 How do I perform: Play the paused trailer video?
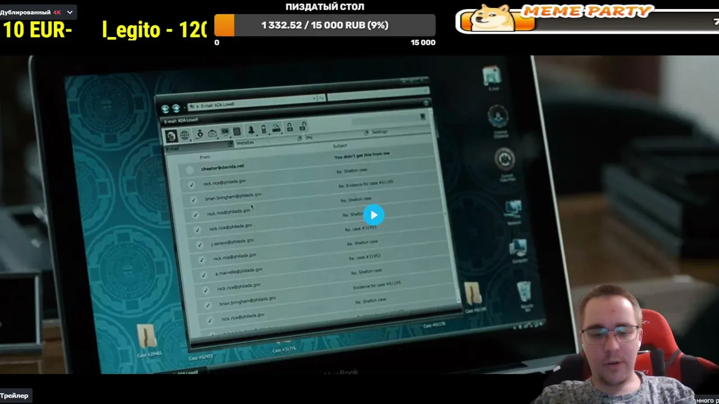click(x=374, y=215)
